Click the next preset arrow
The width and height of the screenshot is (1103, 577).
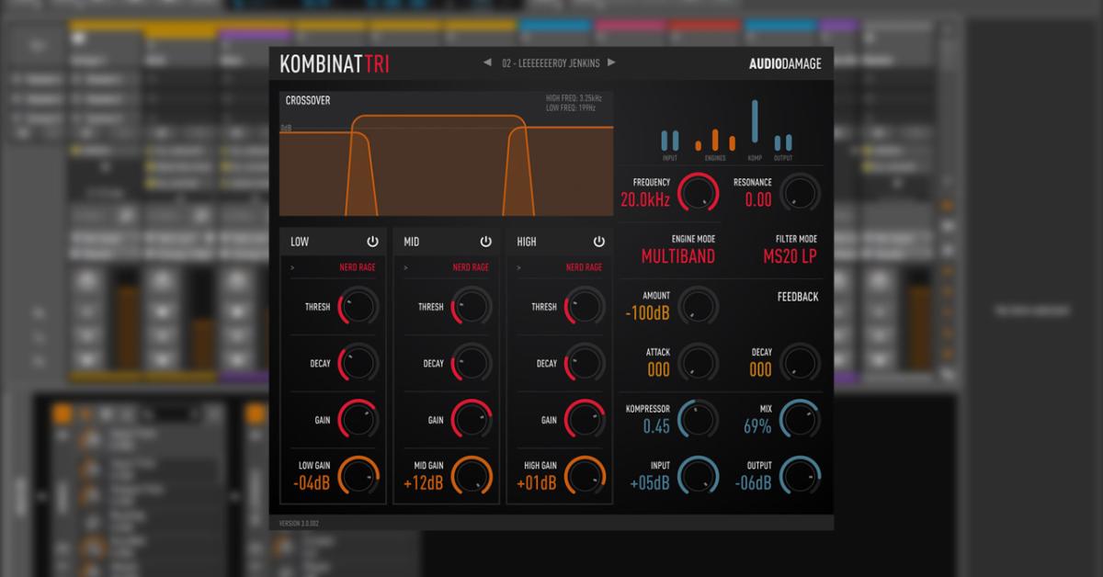point(614,62)
